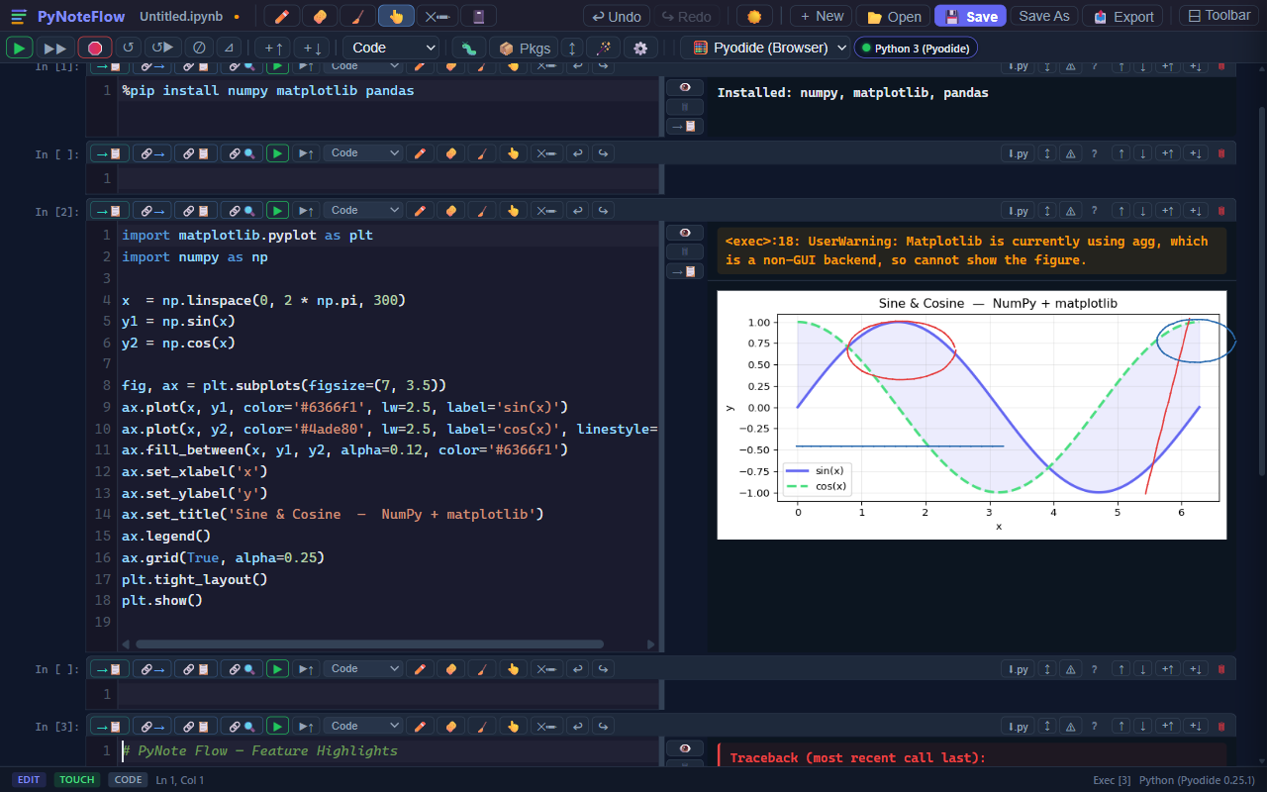Stop execution with the red record button
This screenshot has width=1267, height=792.
(94, 48)
